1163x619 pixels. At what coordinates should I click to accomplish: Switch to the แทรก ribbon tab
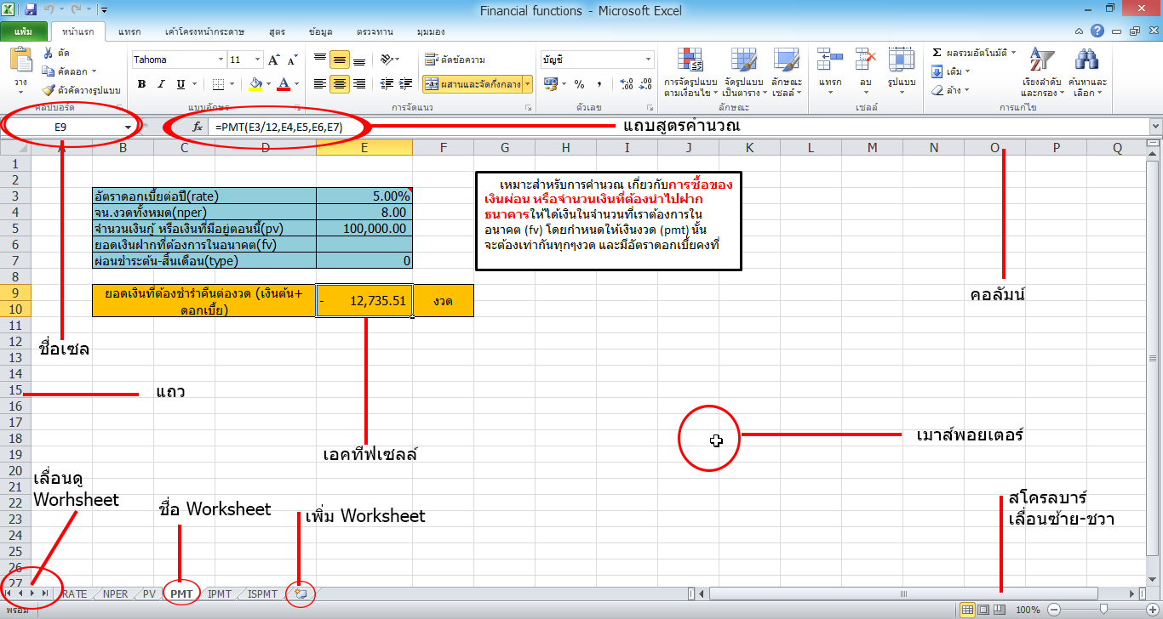click(128, 31)
